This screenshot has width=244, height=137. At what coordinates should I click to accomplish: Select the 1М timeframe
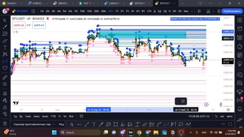[42, 11]
